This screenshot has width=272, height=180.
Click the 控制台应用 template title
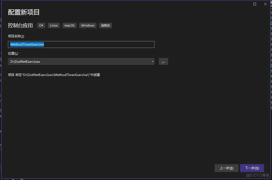click(x=20, y=25)
